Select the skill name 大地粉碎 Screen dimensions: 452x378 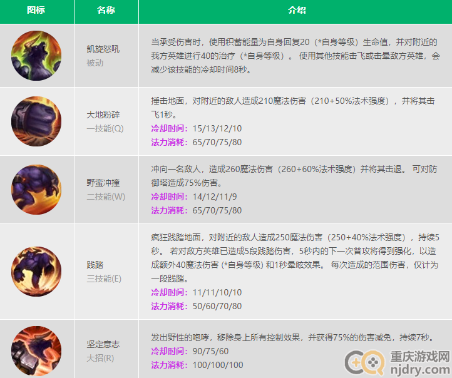click(103, 115)
